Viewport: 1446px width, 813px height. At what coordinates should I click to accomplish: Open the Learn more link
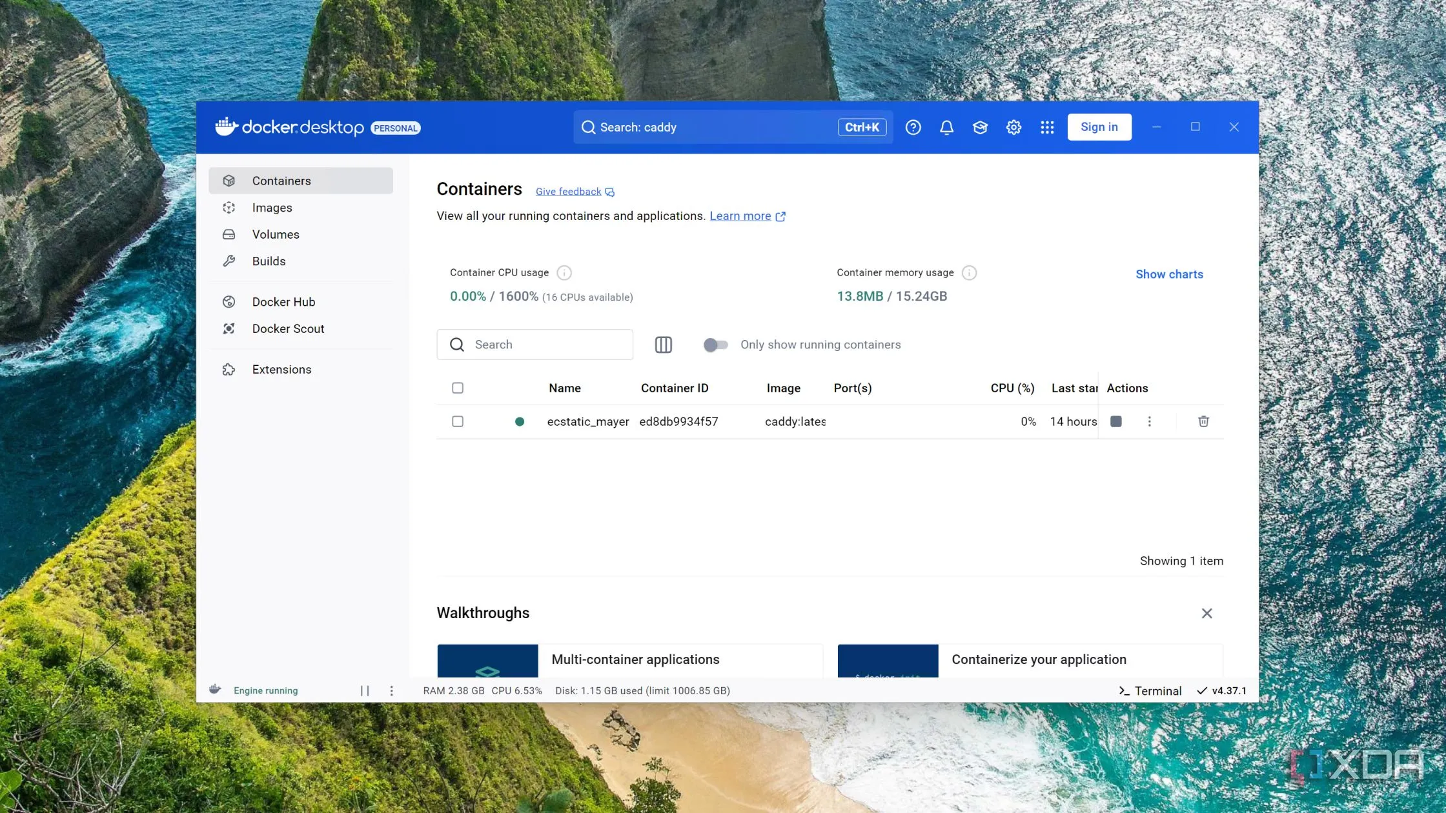(x=740, y=216)
